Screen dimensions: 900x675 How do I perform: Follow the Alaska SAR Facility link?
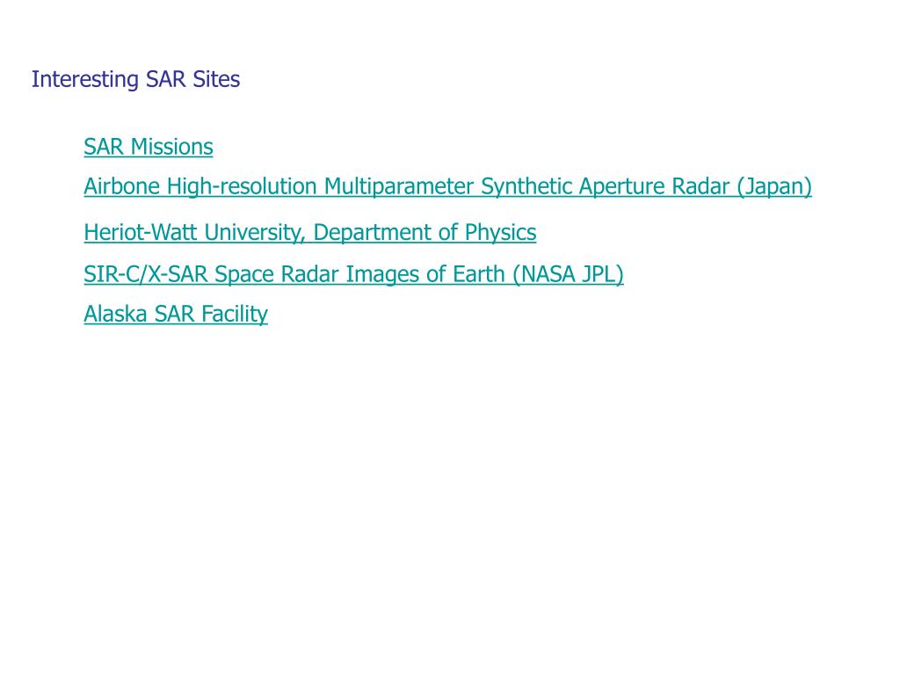click(x=176, y=314)
